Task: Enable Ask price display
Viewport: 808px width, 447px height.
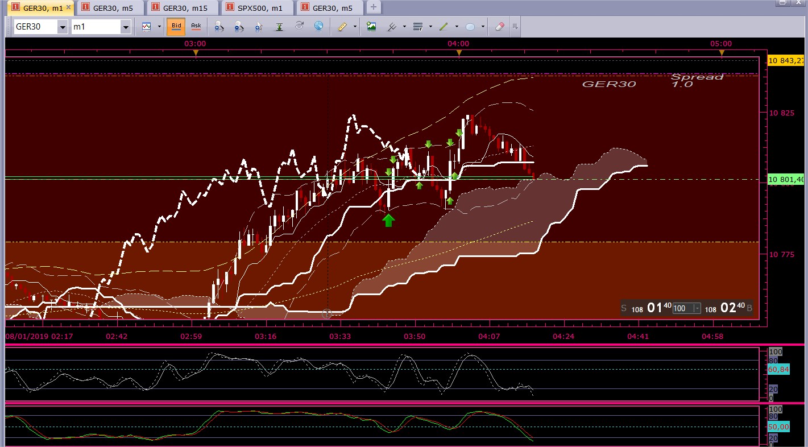Action: point(196,26)
